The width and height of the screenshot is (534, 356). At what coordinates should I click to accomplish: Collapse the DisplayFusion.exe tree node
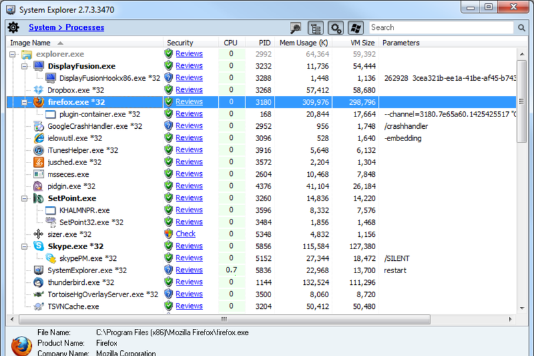click(24, 66)
